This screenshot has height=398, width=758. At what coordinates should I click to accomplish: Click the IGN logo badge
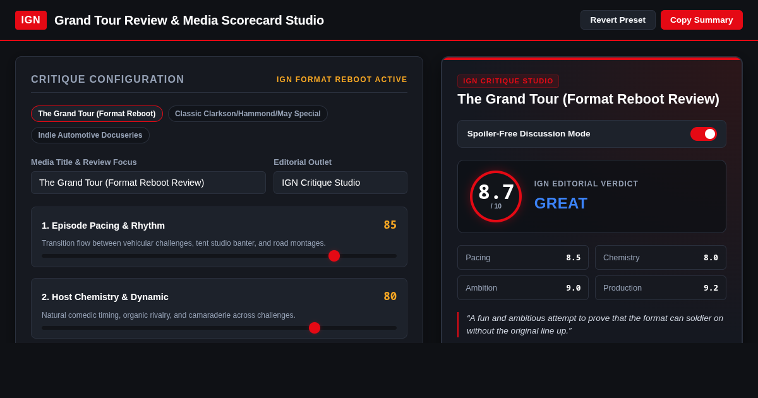(31, 20)
